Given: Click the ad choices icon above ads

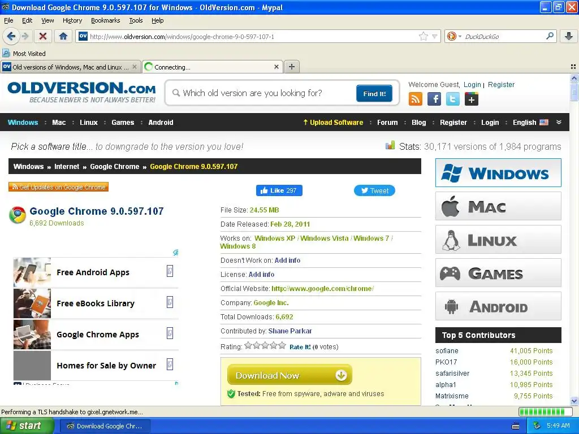Looking at the screenshot, I should coord(176,253).
